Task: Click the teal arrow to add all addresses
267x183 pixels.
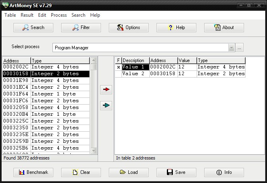Action: (x=106, y=105)
